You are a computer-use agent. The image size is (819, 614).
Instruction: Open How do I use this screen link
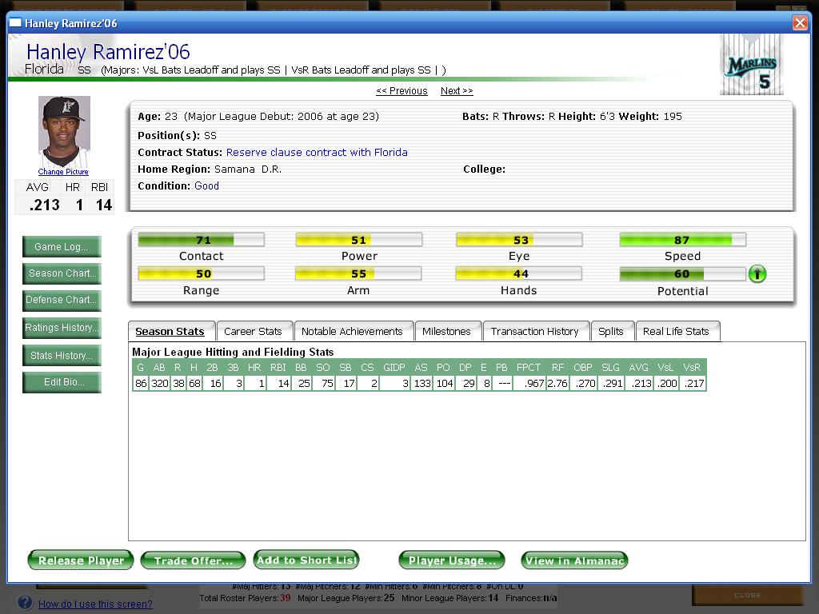(95, 604)
